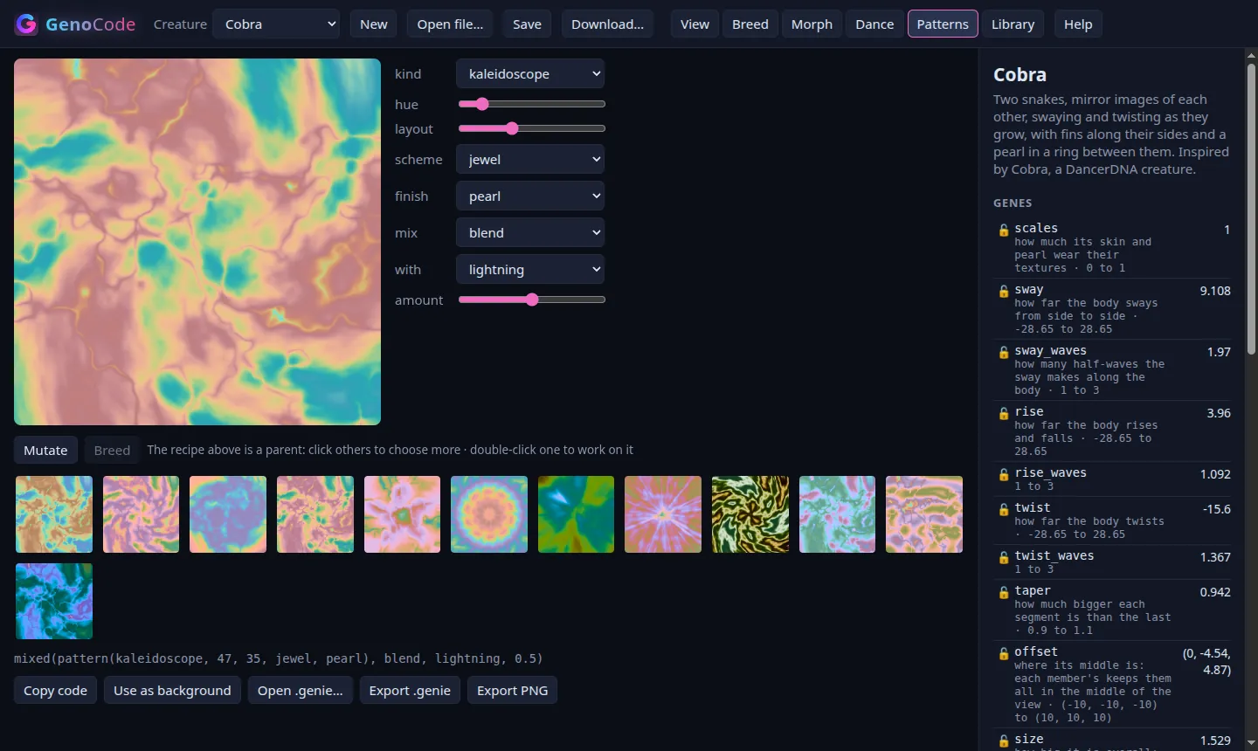1258x751 pixels.
Task: Click the lock icon for the twist gene
Action: point(1004,510)
